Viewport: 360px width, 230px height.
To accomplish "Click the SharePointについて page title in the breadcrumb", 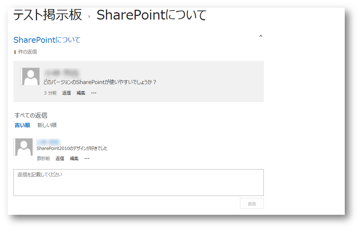I will coord(151,15).
